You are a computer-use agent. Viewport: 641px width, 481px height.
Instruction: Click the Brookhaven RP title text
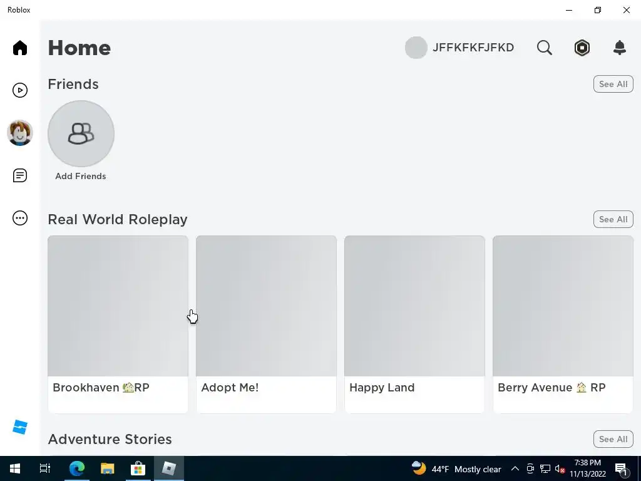click(x=101, y=388)
